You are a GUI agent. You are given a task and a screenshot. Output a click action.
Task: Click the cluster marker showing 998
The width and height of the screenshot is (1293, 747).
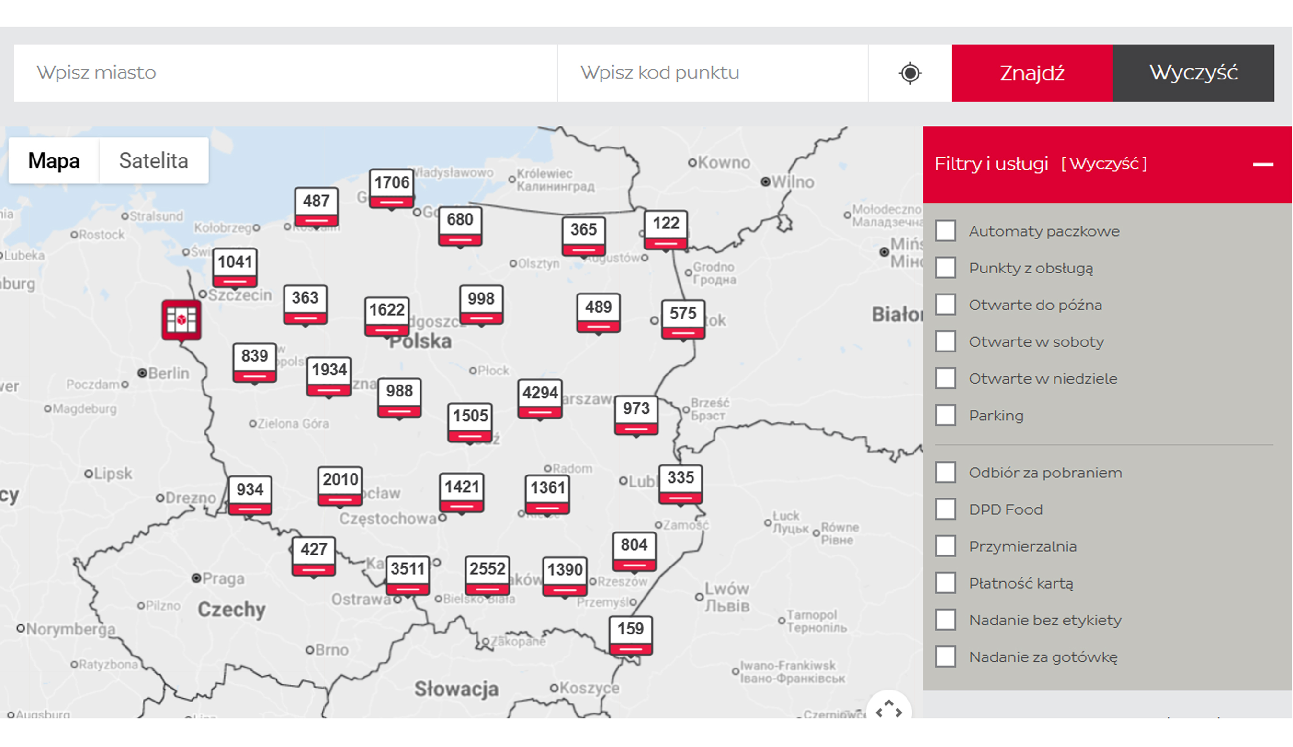coord(481,306)
